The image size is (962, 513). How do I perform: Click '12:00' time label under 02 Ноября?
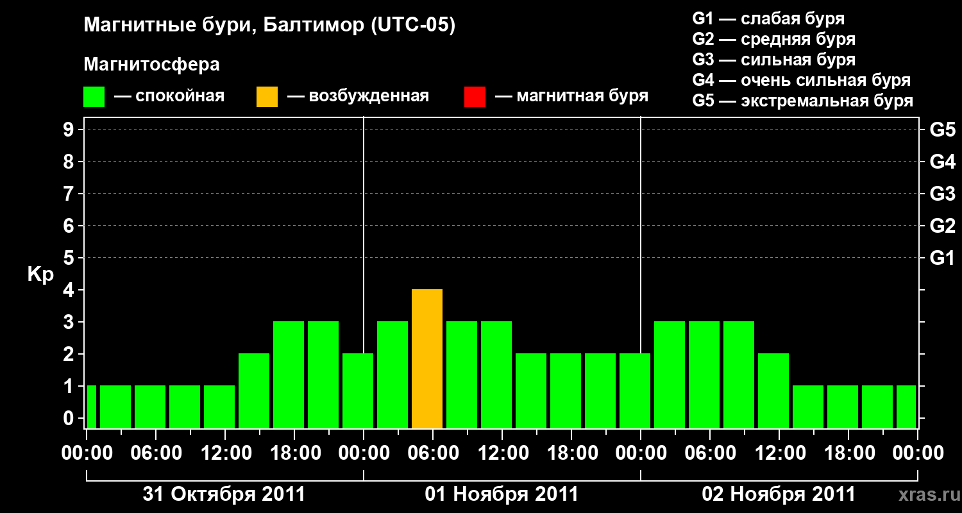tap(779, 453)
